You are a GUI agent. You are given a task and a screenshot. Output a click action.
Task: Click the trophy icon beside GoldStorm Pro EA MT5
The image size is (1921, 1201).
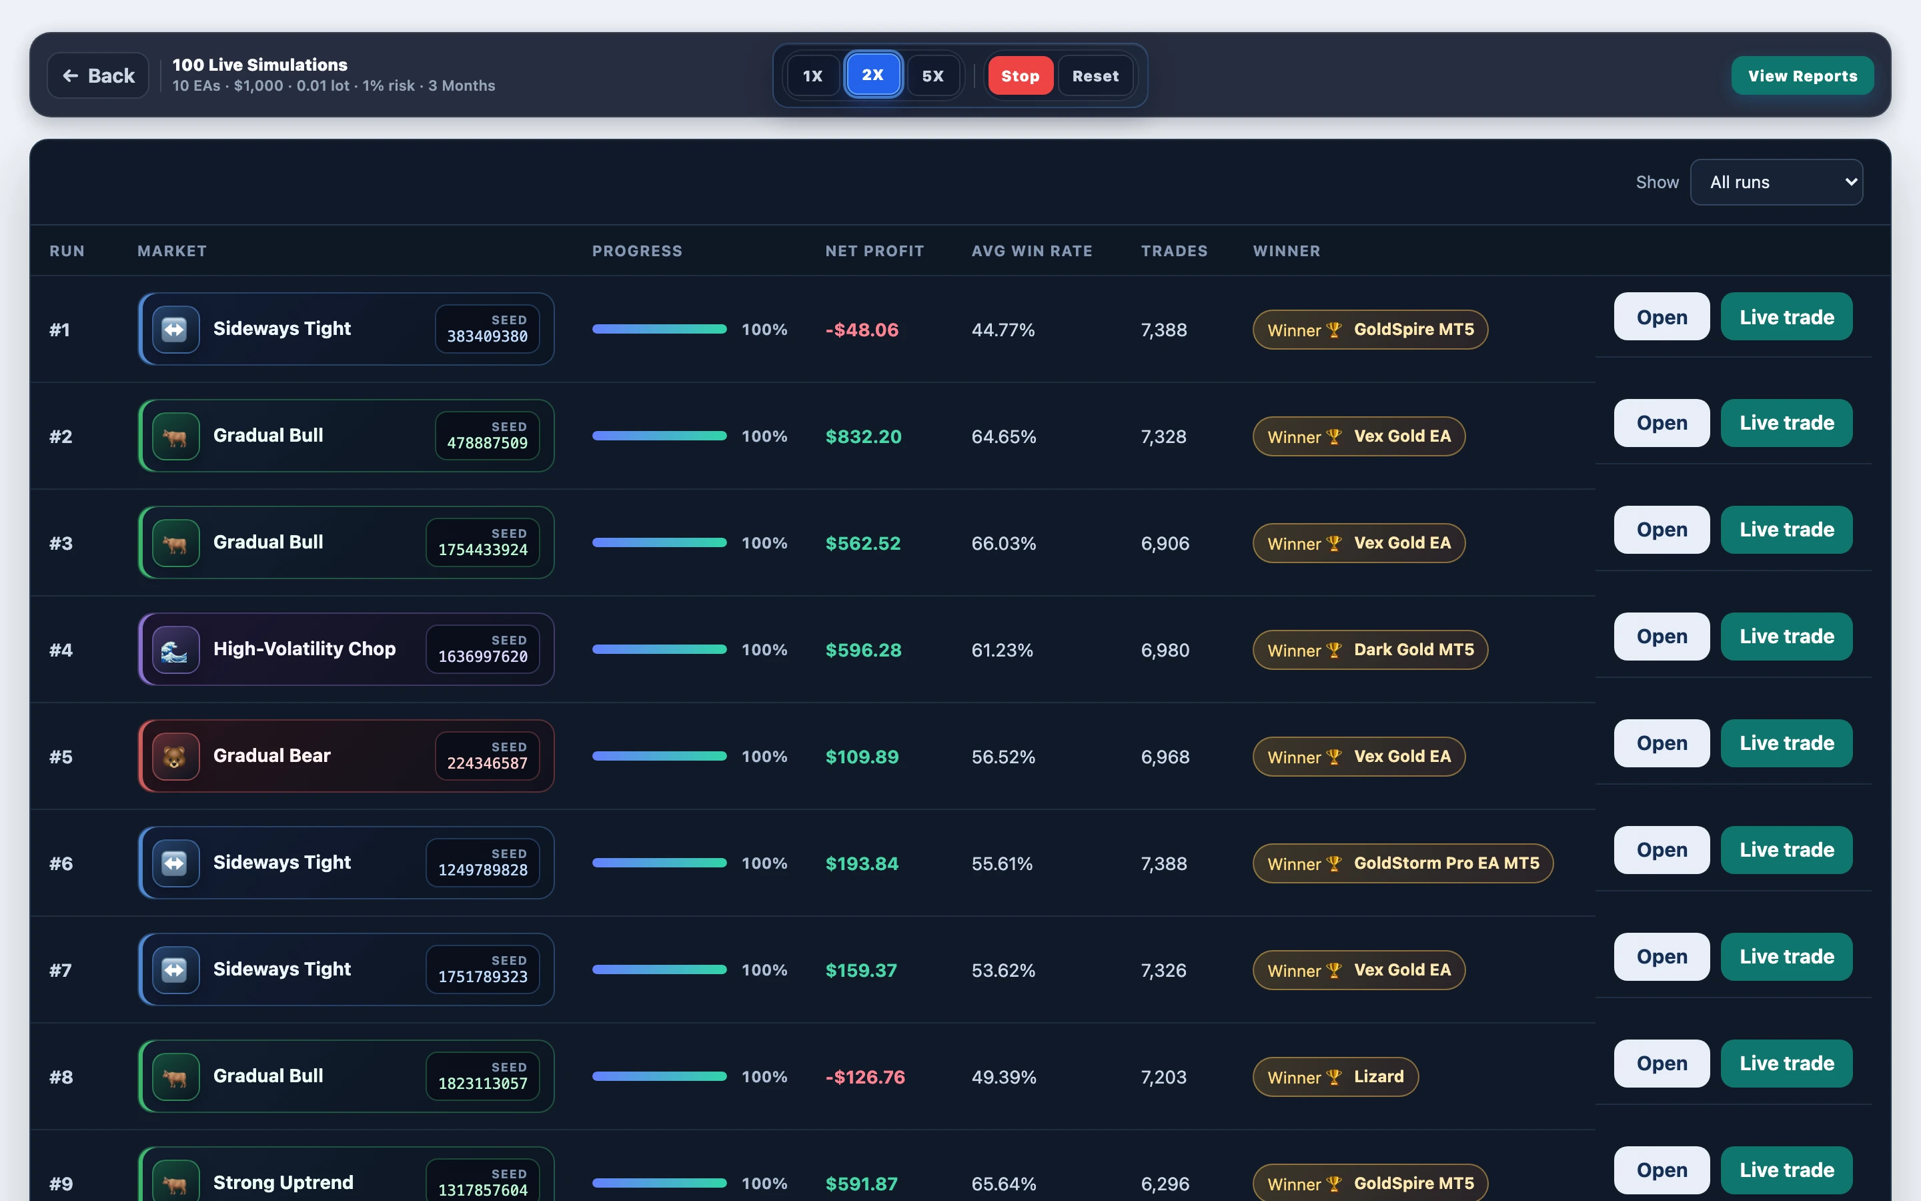tap(1335, 863)
